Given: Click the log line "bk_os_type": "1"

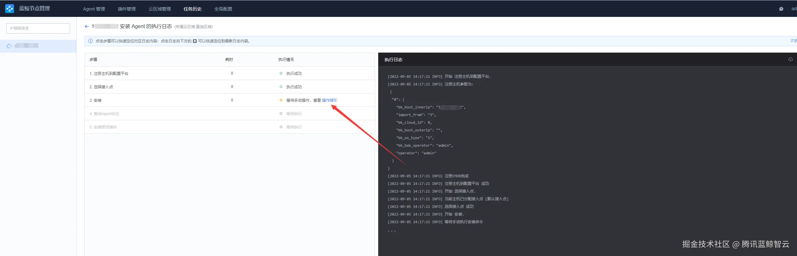Looking at the screenshot, I should [415, 138].
